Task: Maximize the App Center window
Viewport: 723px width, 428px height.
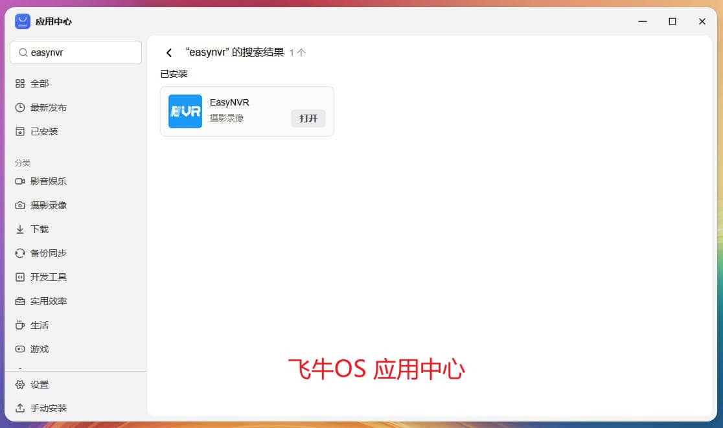Action: pyautogui.click(x=672, y=21)
